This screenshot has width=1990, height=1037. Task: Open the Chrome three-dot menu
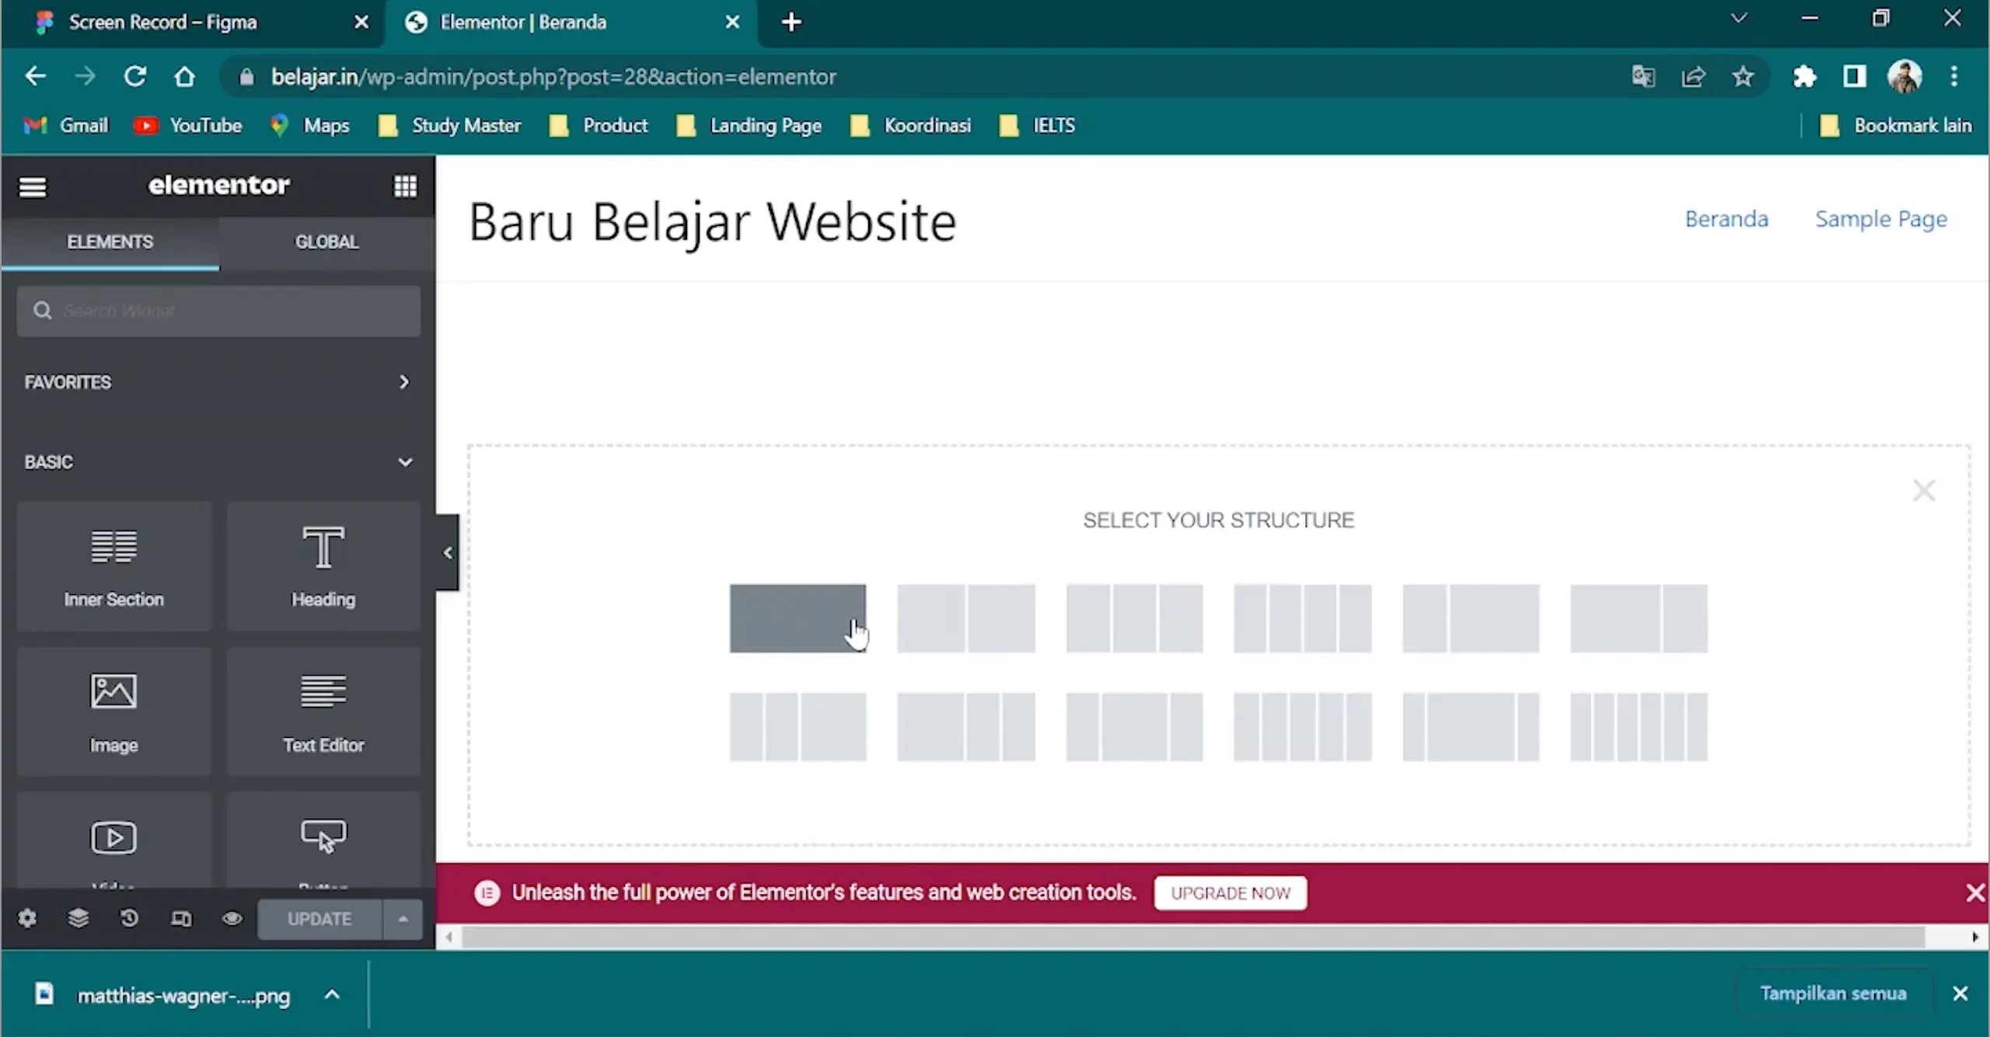point(1954,76)
